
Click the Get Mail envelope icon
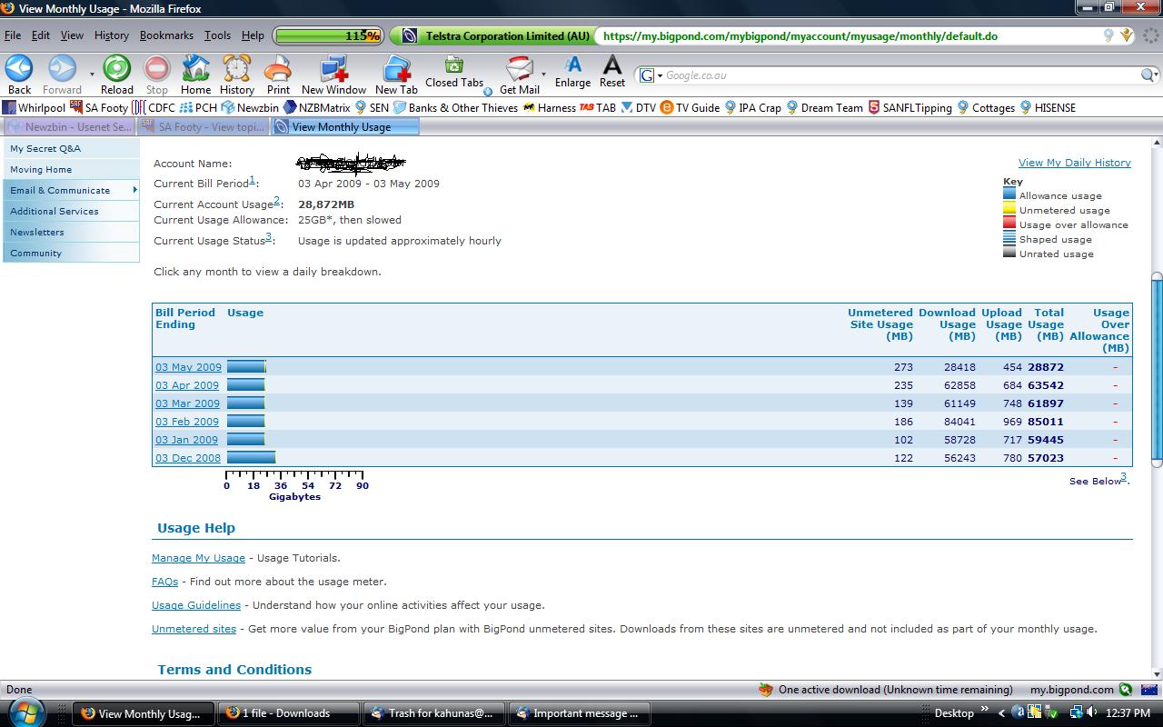point(519,69)
